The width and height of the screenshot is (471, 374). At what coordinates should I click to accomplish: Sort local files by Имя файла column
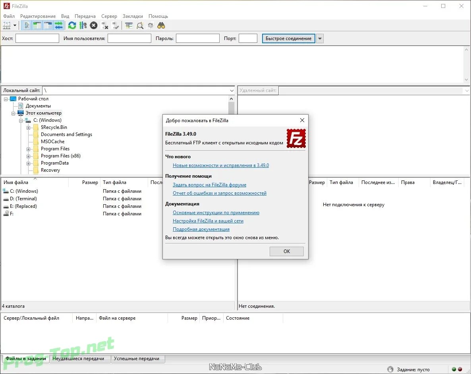35,182
